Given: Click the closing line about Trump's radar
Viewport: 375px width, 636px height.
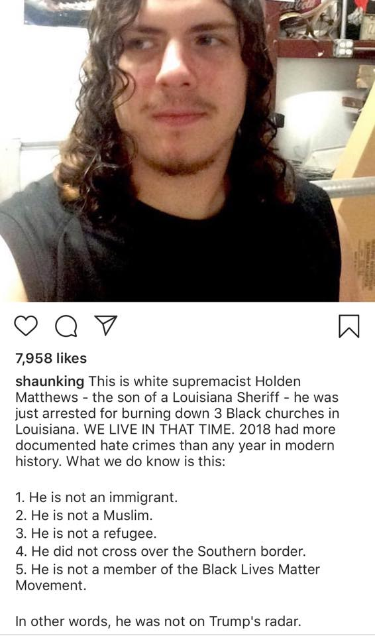Looking at the screenshot, I should [158, 621].
